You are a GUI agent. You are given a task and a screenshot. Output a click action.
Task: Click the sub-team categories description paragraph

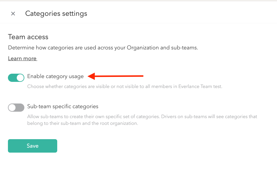142,120
